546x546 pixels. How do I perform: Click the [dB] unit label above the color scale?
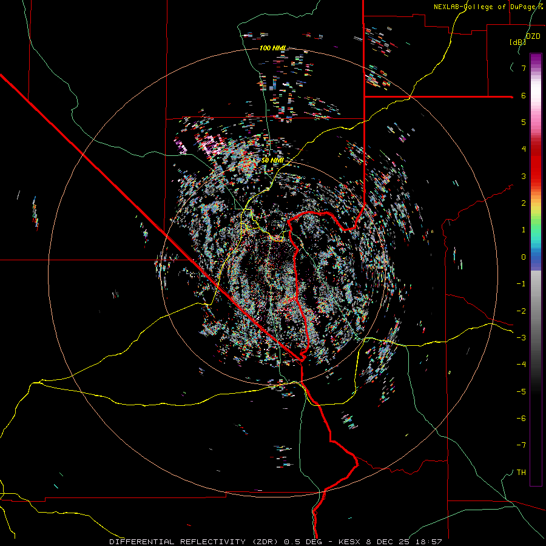[517, 42]
